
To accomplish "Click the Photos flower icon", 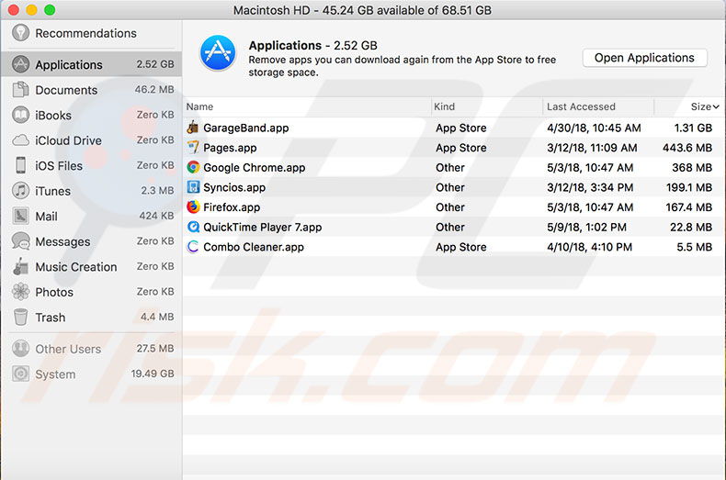I will coord(20,292).
